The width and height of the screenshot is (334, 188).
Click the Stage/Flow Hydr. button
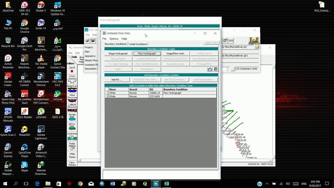click(x=175, y=54)
